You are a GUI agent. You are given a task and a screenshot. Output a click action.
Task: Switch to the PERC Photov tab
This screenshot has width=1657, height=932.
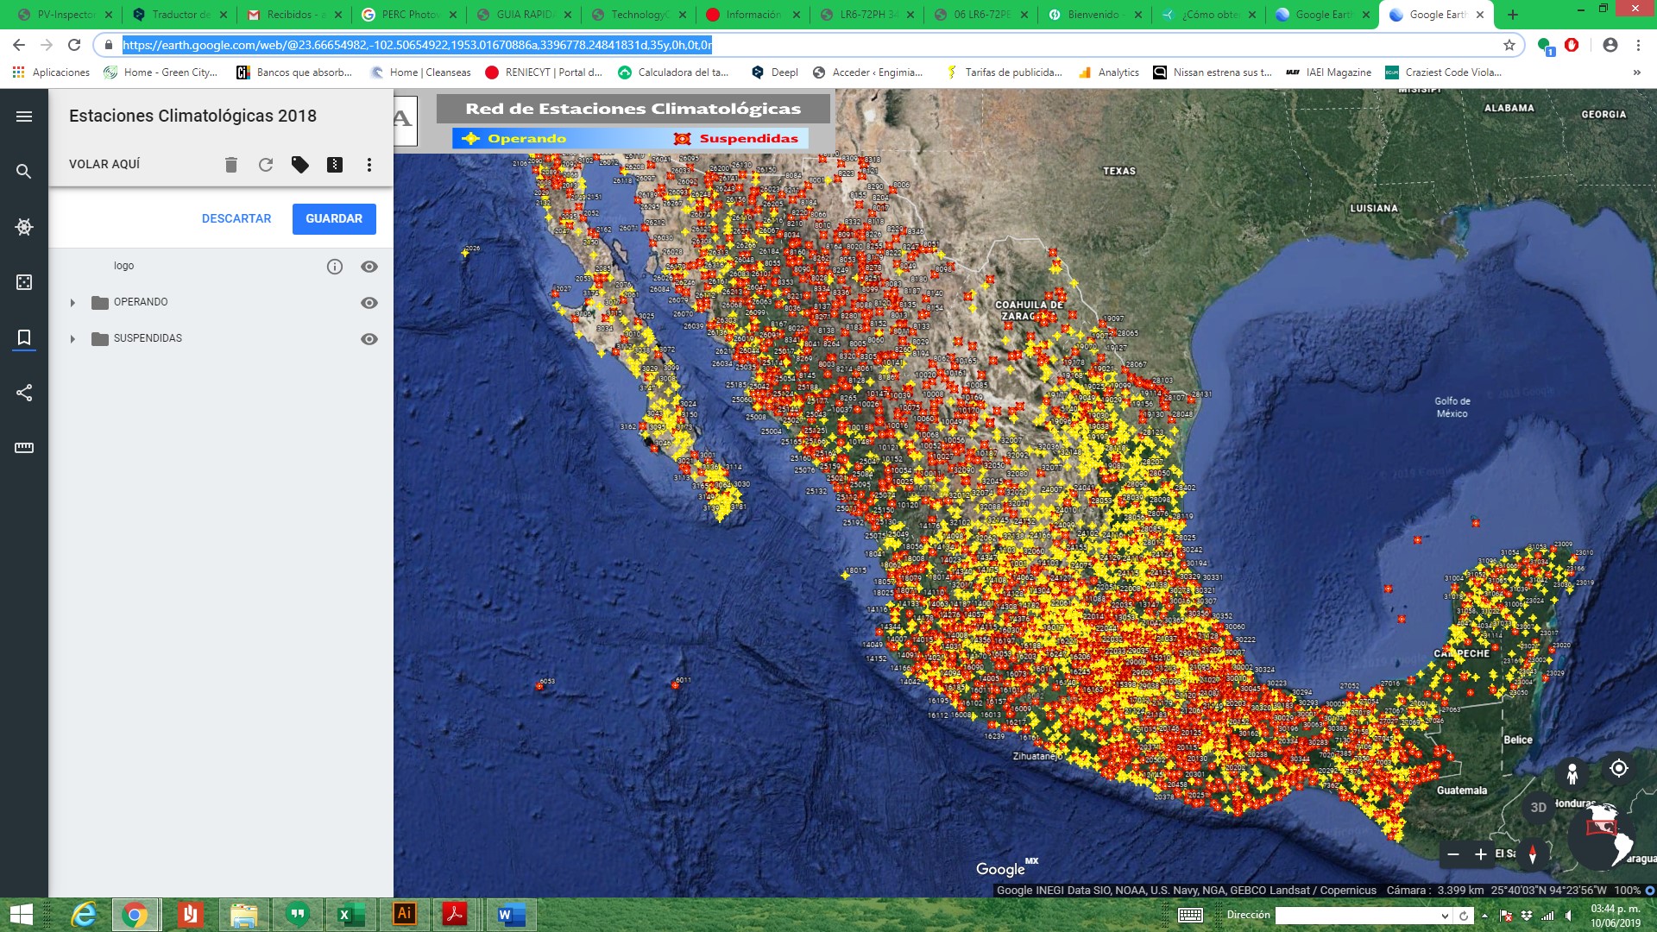[408, 15]
